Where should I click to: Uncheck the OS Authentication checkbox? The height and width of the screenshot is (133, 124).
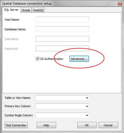(x=37, y=59)
